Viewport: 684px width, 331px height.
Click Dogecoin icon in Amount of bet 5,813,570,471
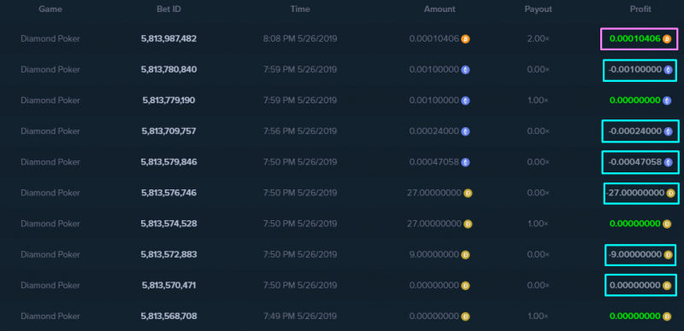pyautogui.click(x=465, y=286)
